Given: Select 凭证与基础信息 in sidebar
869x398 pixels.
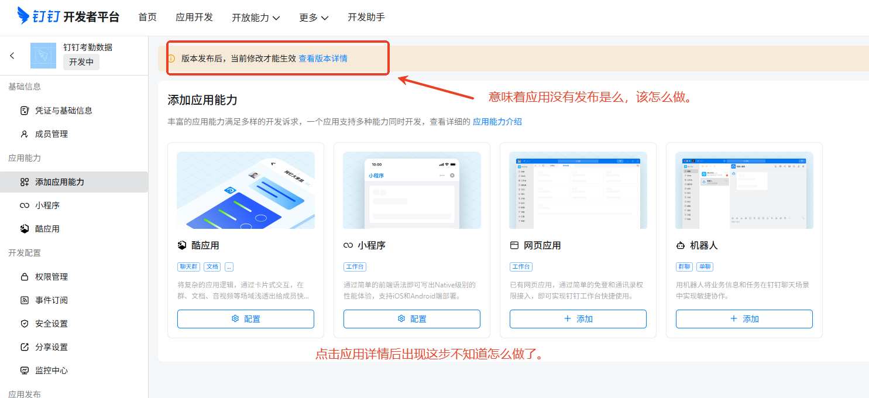Looking at the screenshot, I should tap(74, 110).
